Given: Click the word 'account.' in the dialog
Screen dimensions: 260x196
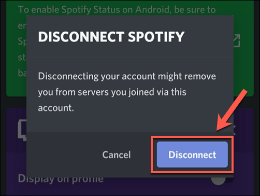Looking at the screenshot, I should [56, 108].
